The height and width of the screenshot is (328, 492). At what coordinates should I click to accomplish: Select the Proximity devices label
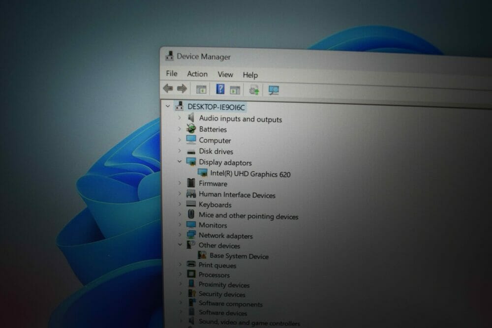tap(224, 285)
